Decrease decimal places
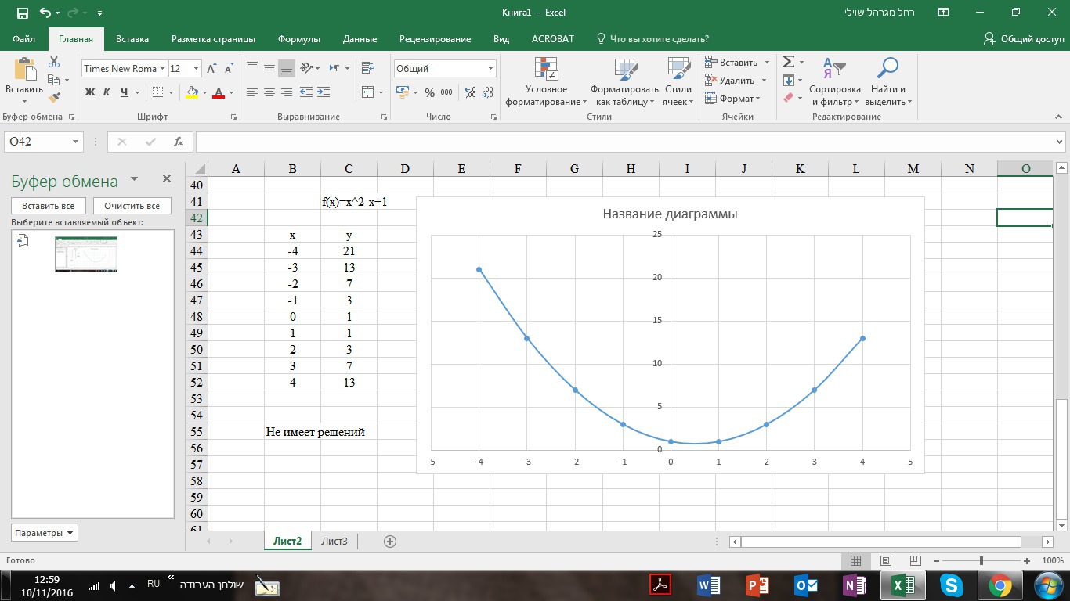The width and height of the screenshot is (1070, 601). (487, 92)
